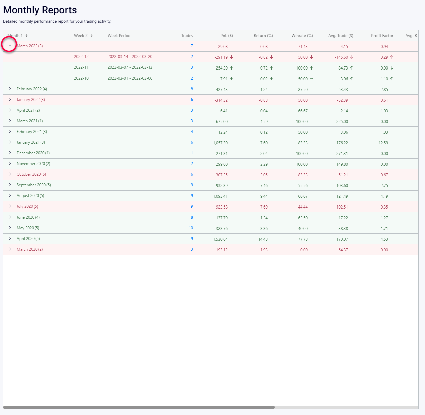Open the 10 trades link for May 2020
Viewport: 425px width, 415px height.
pos(191,228)
